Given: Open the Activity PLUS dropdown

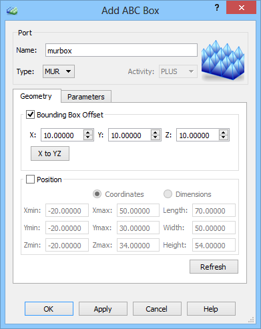Looking at the screenshot, I should pyautogui.click(x=178, y=71).
